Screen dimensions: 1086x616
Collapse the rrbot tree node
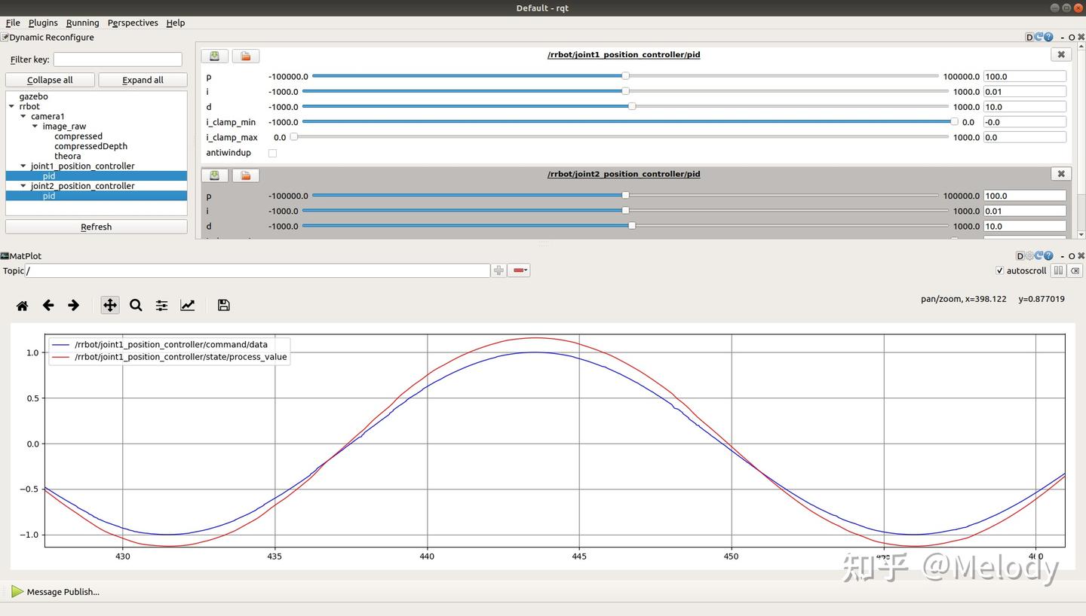11,106
